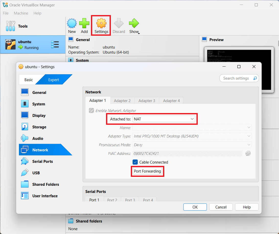Open the File menu
The width and height of the screenshot is (279, 234).
coord(6,13)
